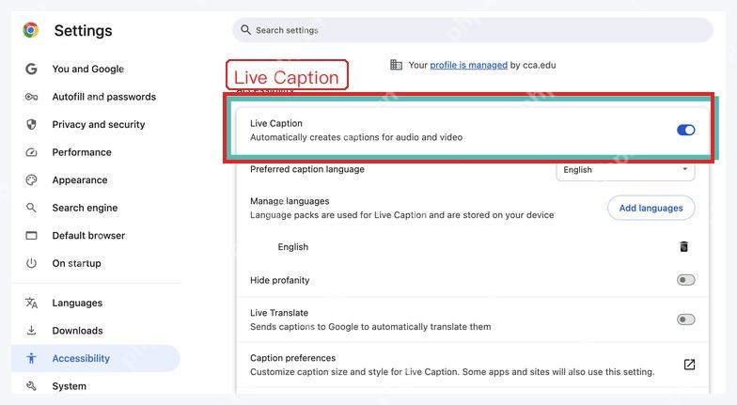Image resolution: width=737 pixels, height=405 pixels.
Task: Click the power icon for On startup
Action: 31,263
